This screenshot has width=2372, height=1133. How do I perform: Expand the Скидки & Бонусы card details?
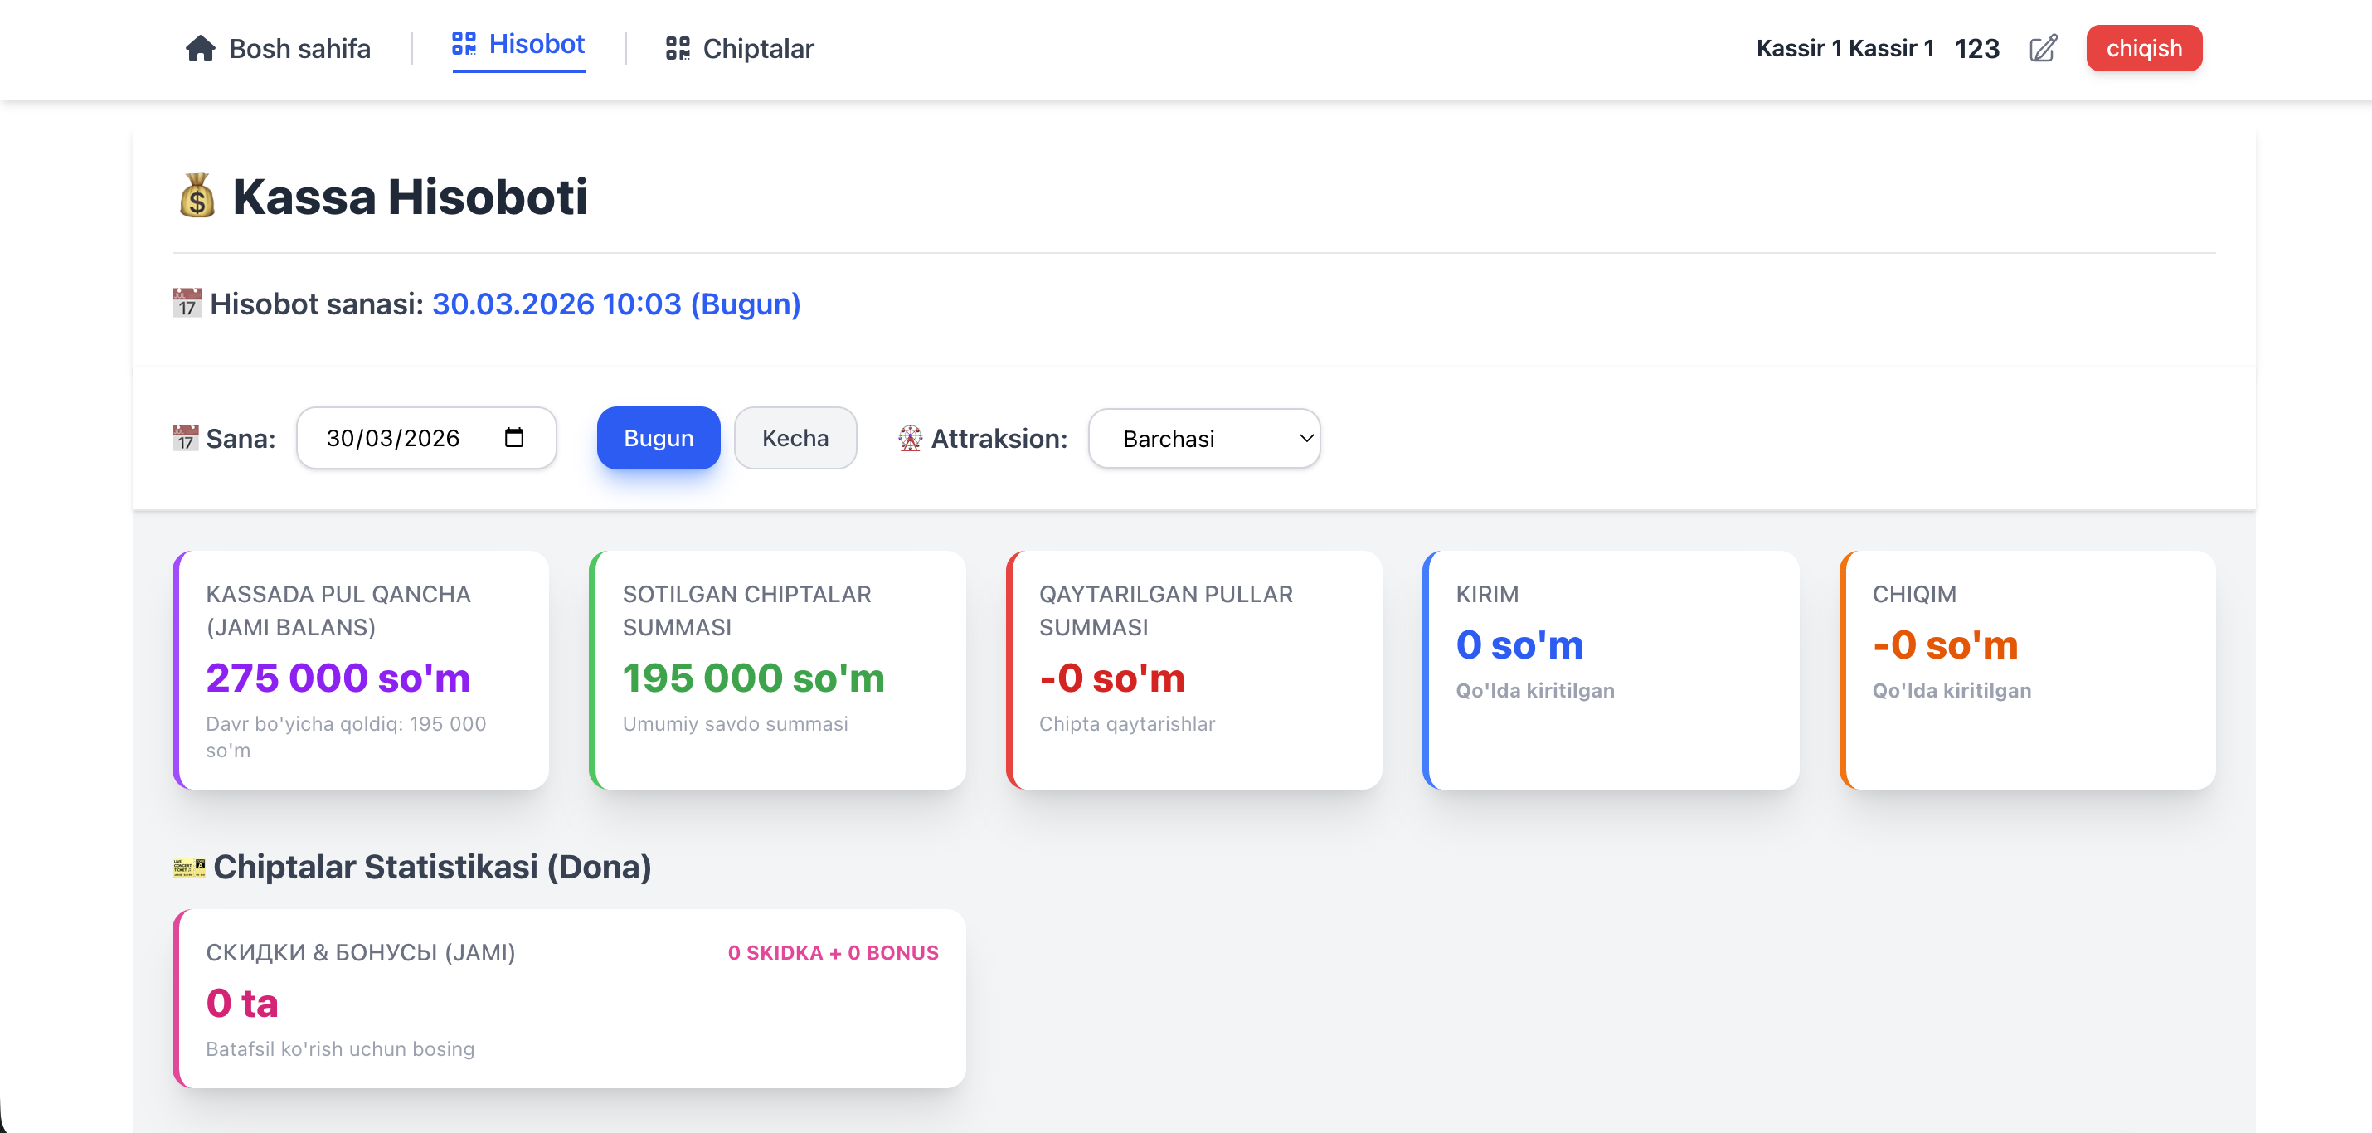click(569, 999)
